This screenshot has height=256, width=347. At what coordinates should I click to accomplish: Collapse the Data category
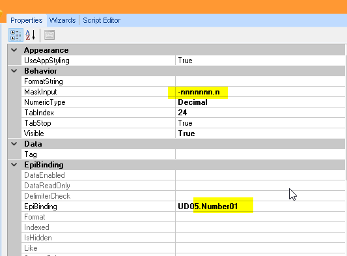click(x=14, y=144)
